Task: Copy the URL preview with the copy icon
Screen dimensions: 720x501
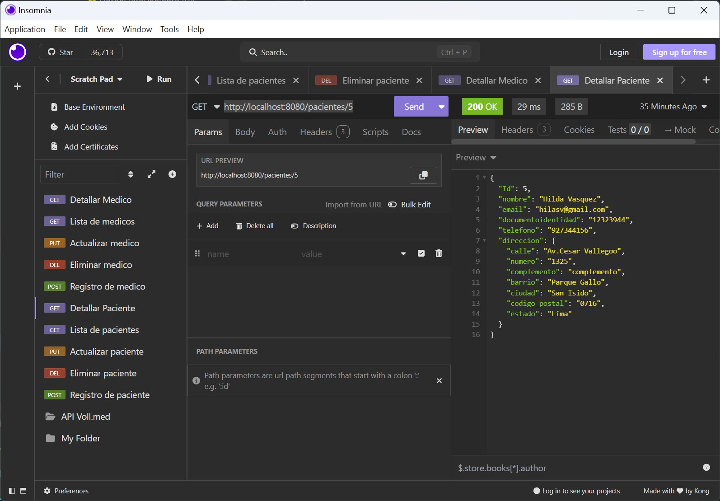Action: pyautogui.click(x=423, y=175)
